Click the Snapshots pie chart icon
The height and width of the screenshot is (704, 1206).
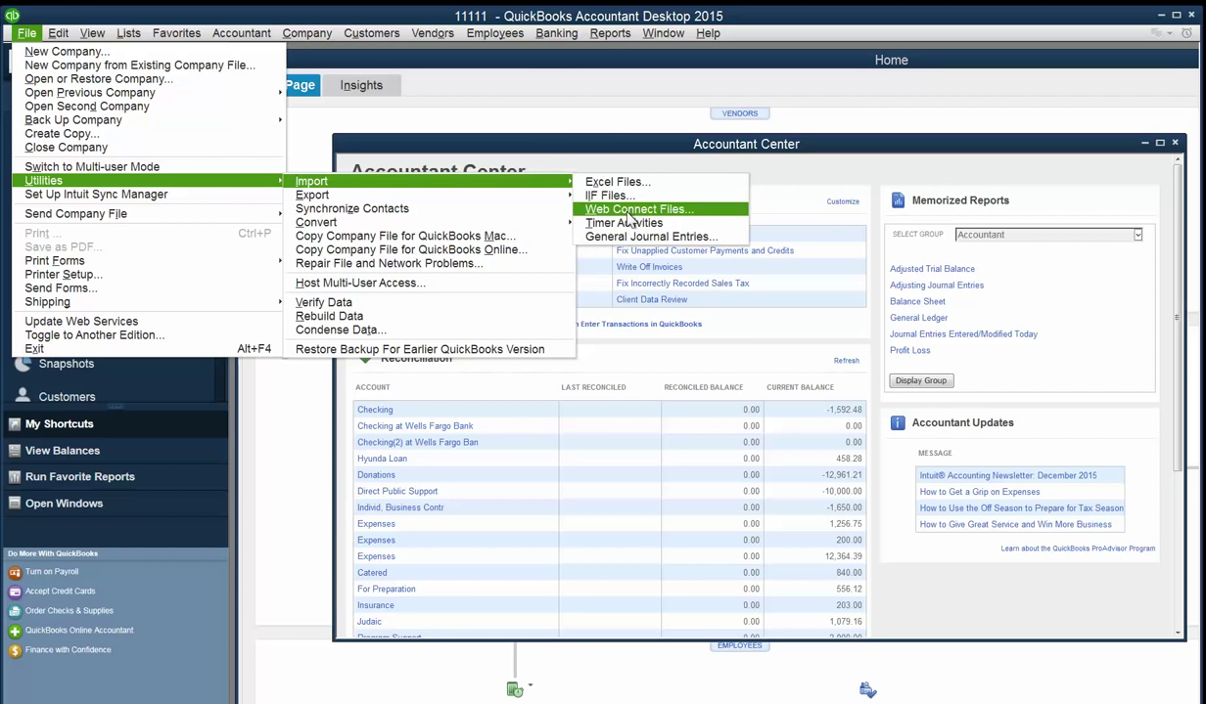point(23,364)
